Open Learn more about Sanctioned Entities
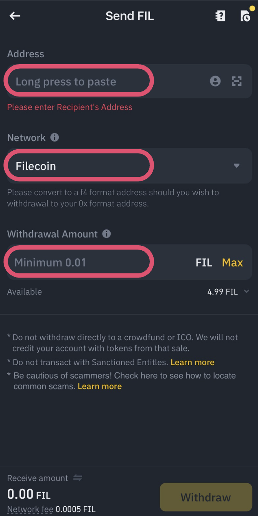Viewport: 258px width, 516px height. tap(192, 362)
